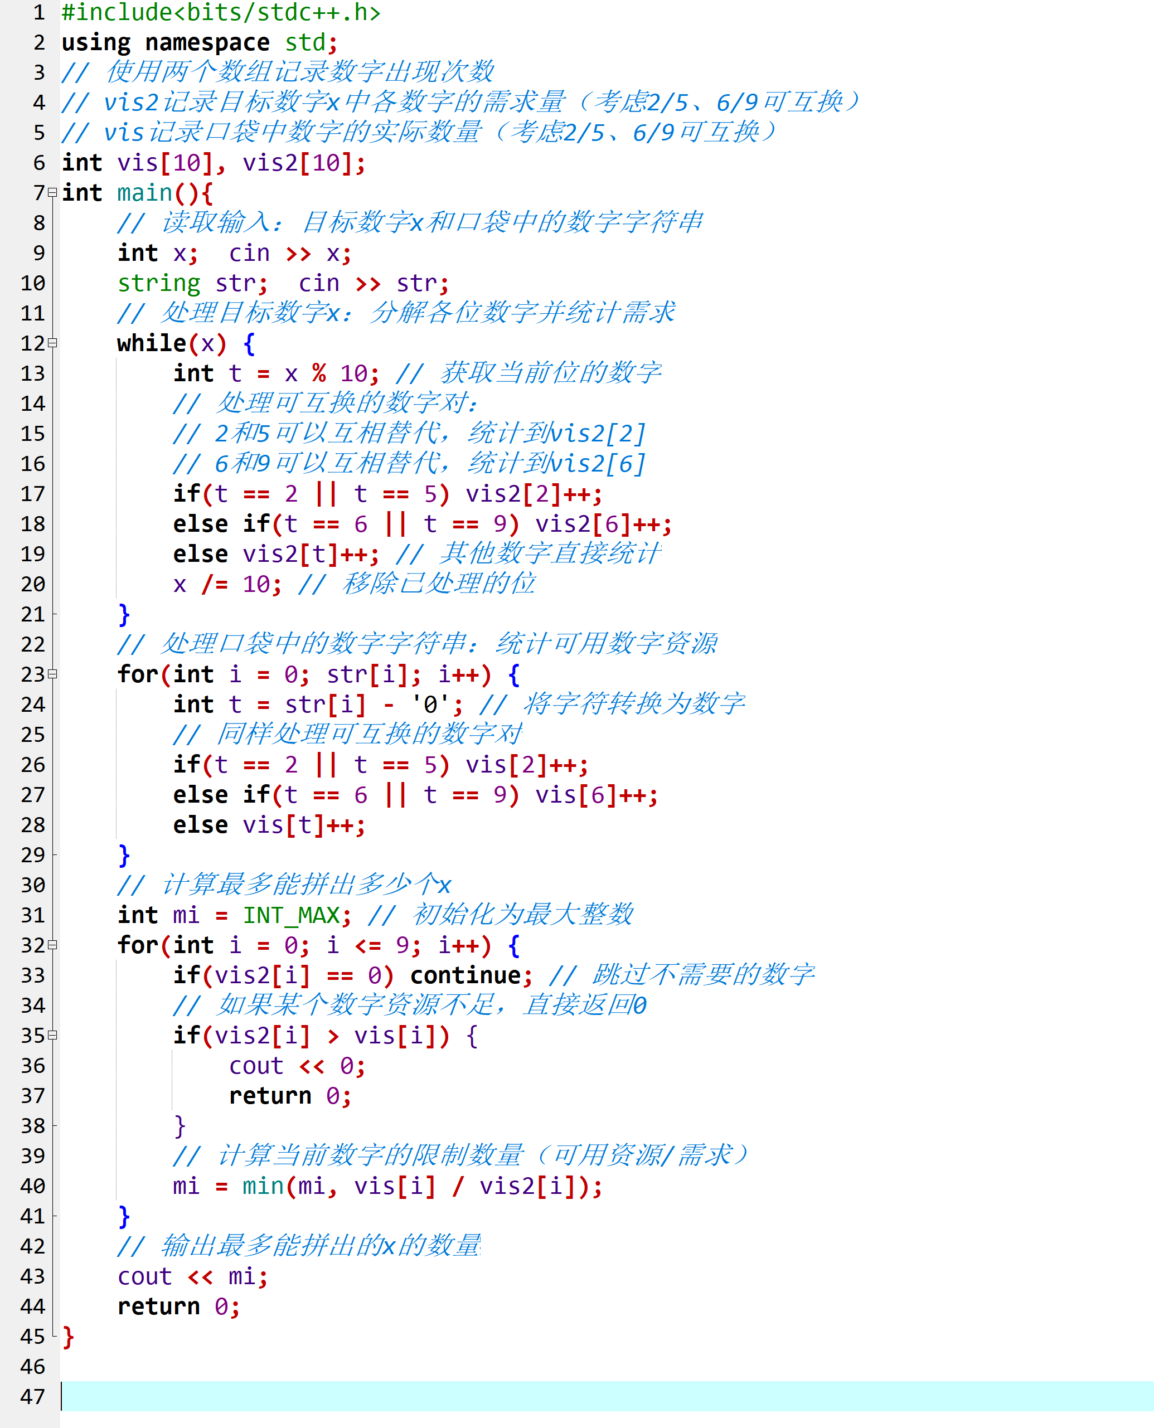The image size is (1154, 1428).
Task: Click 'INT_MAX' on line 31
Action: (291, 915)
